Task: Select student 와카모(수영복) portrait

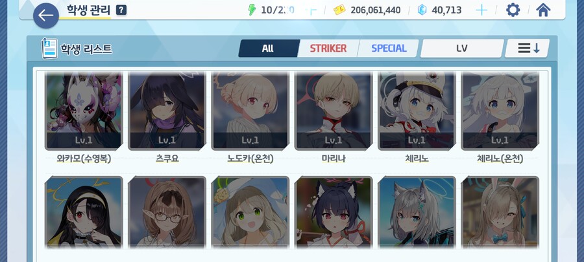Action: pos(84,111)
